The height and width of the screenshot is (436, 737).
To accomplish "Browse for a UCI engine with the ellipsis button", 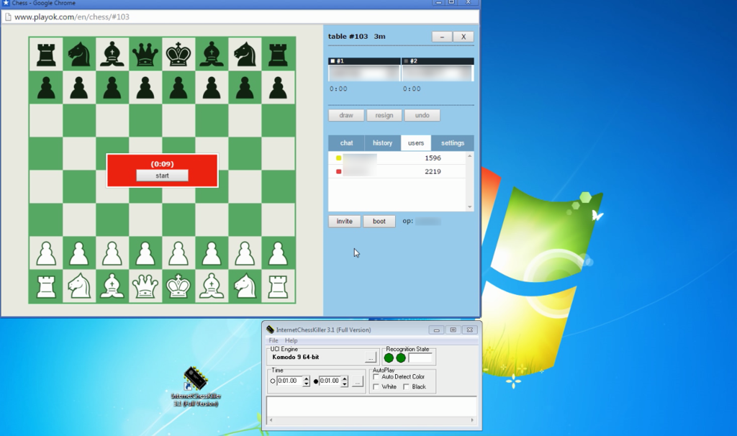I will point(371,358).
